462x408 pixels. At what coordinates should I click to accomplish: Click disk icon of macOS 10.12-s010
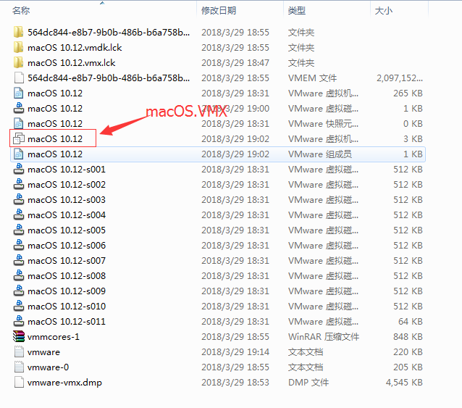click(x=19, y=306)
